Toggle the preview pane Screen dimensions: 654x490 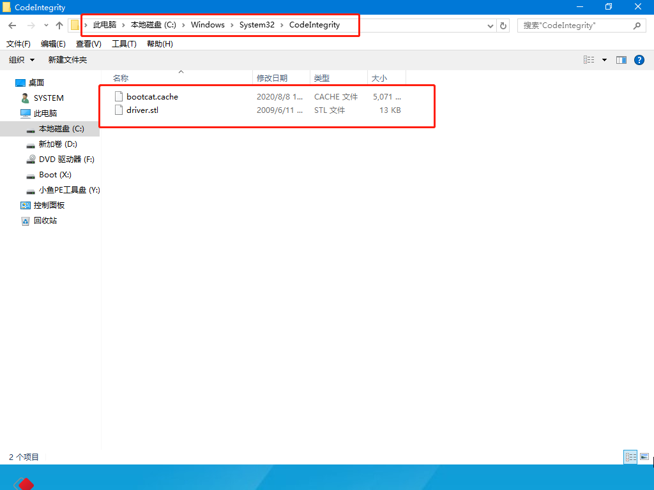pyautogui.click(x=621, y=60)
